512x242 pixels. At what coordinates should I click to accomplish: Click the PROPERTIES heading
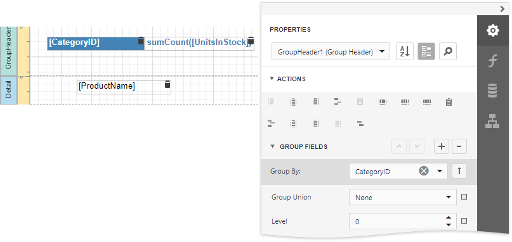(290, 30)
